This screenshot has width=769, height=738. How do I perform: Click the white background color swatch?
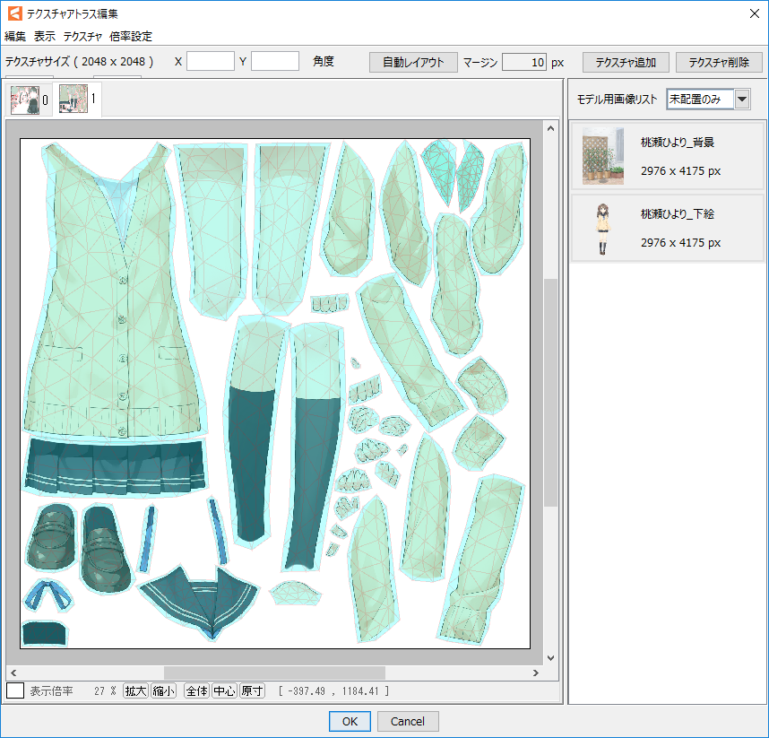point(15,691)
